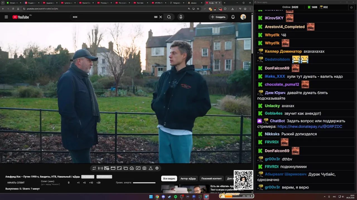Click the sparkle video filters icon
Screen dimensions: 357x200
tap(138, 168)
